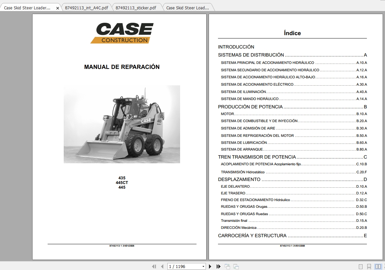
Task: Open EJE TRASERO entry
Action: point(294,193)
